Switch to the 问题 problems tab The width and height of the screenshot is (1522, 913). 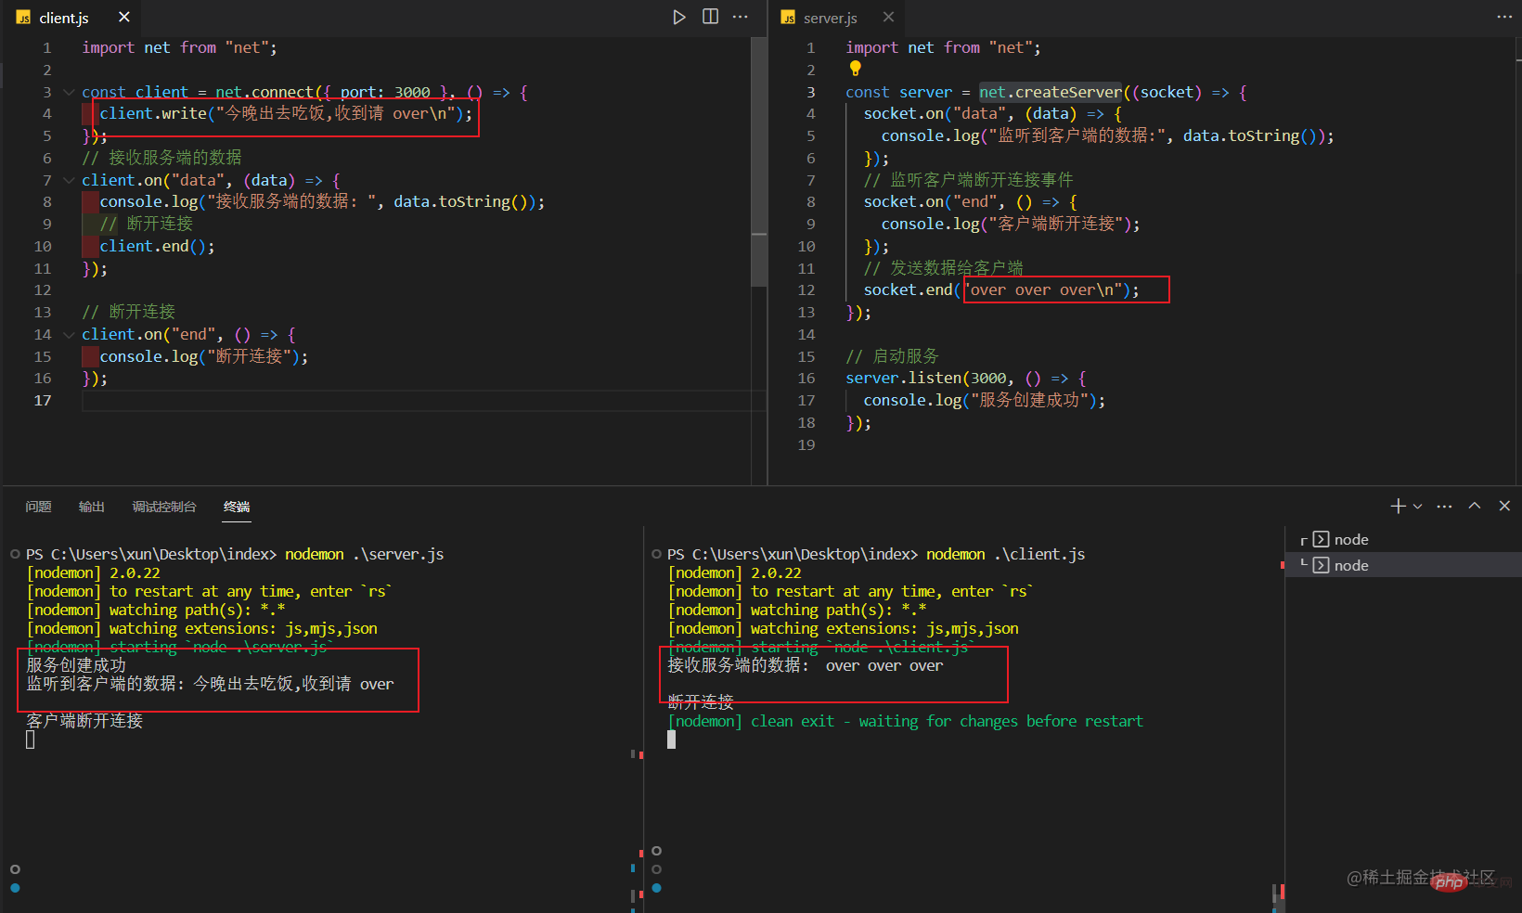coord(38,507)
